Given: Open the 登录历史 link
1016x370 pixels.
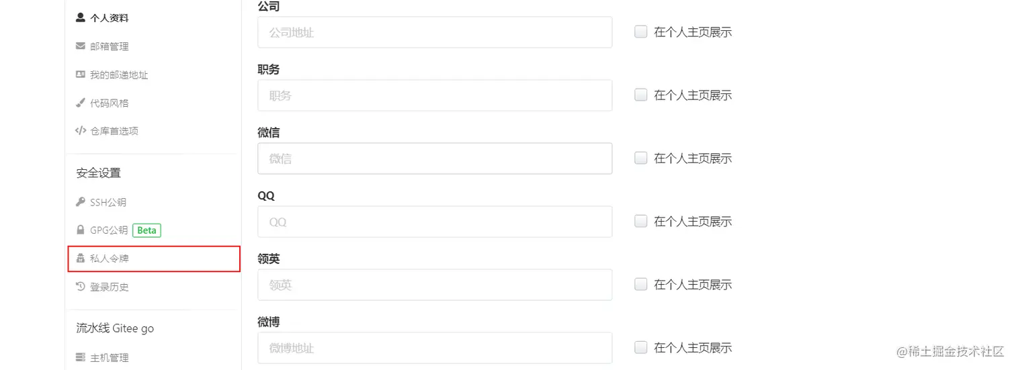Looking at the screenshot, I should click(110, 287).
